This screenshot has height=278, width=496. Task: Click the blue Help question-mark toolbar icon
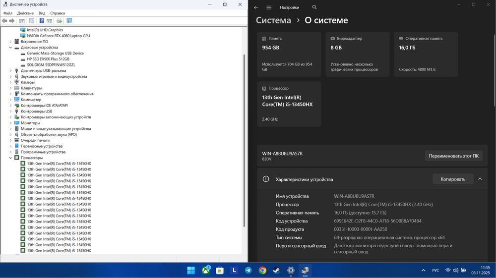click(x=42, y=21)
